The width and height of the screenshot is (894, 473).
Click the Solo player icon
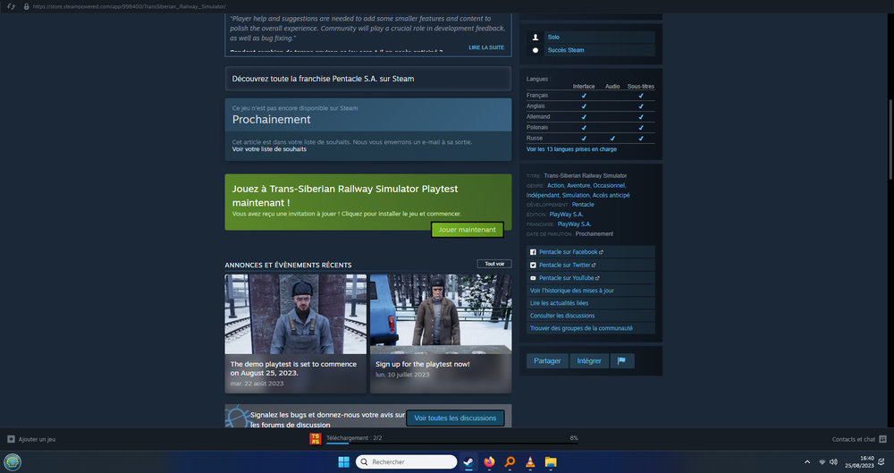pos(535,37)
